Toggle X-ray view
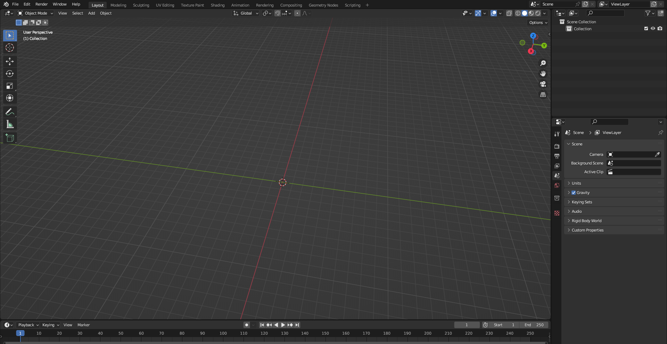Image resolution: width=667 pixels, height=344 pixels. [509, 13]
